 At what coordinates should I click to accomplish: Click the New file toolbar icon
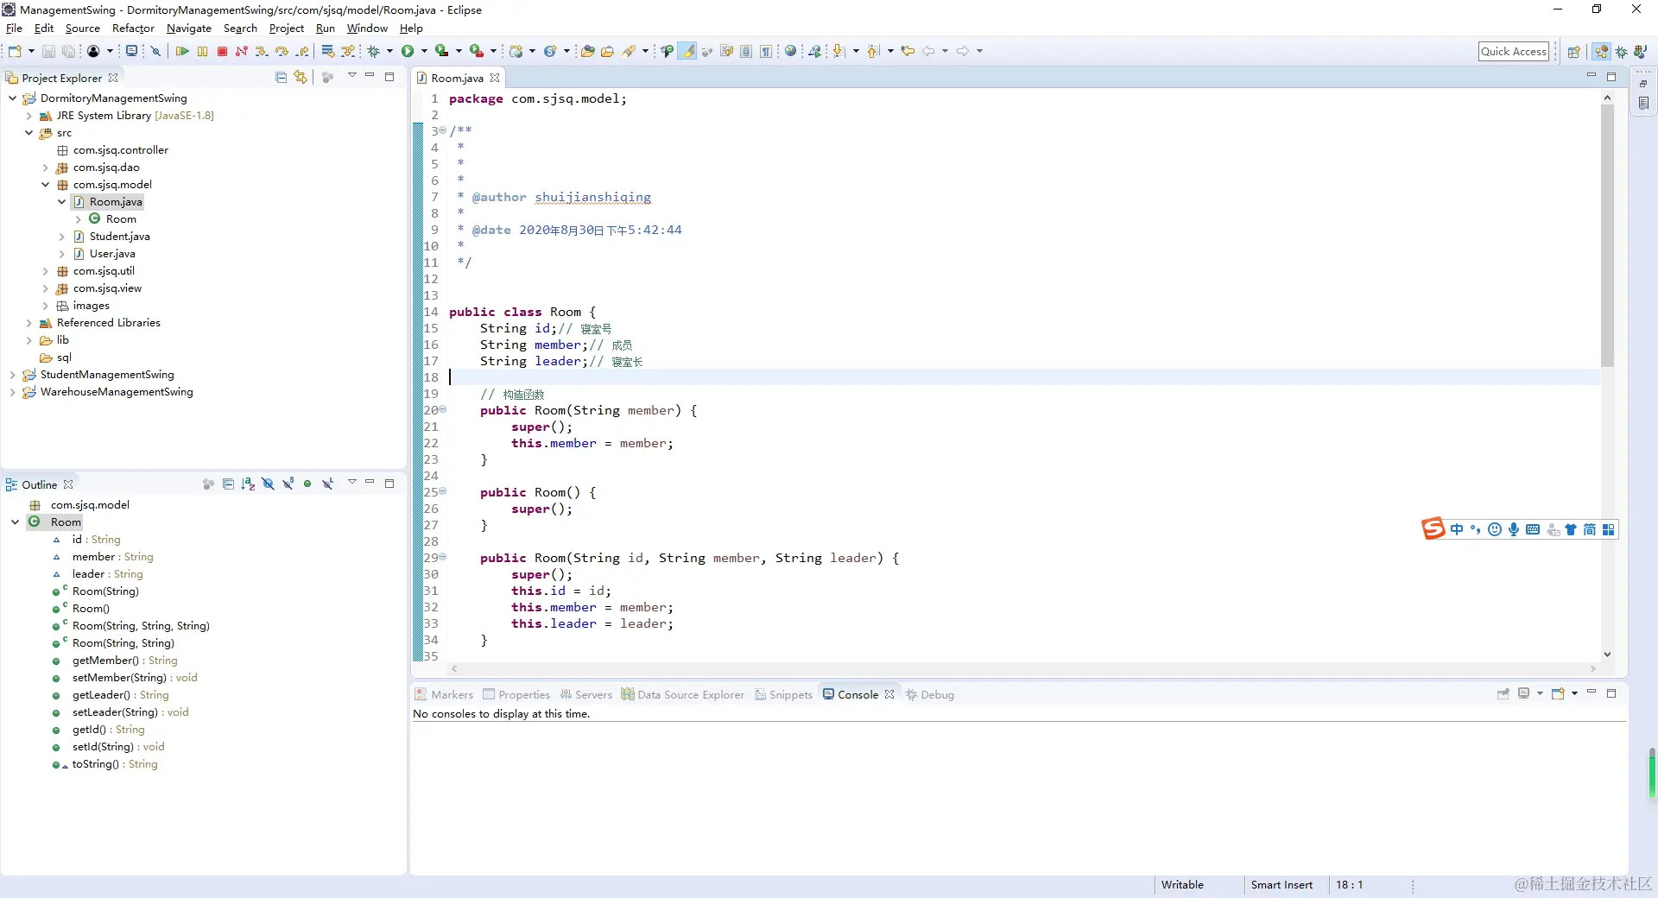coord(15,51)
